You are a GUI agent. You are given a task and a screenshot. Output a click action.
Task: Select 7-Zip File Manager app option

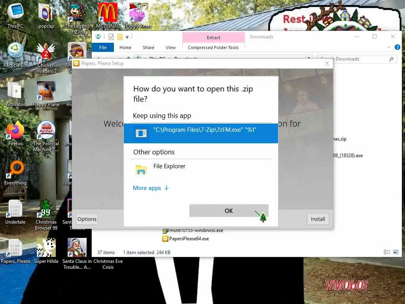coord(201,133)
